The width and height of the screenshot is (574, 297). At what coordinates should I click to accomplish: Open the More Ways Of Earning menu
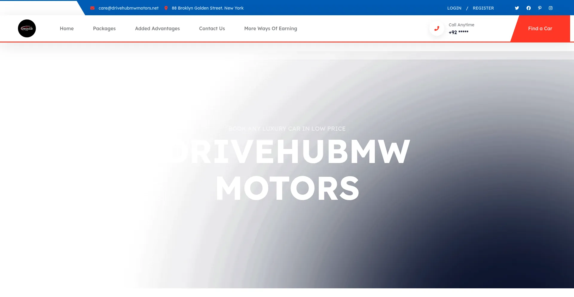[x=271, y=28]
